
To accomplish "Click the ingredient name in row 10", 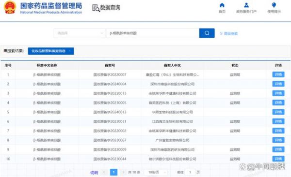I will click(47, 159).
